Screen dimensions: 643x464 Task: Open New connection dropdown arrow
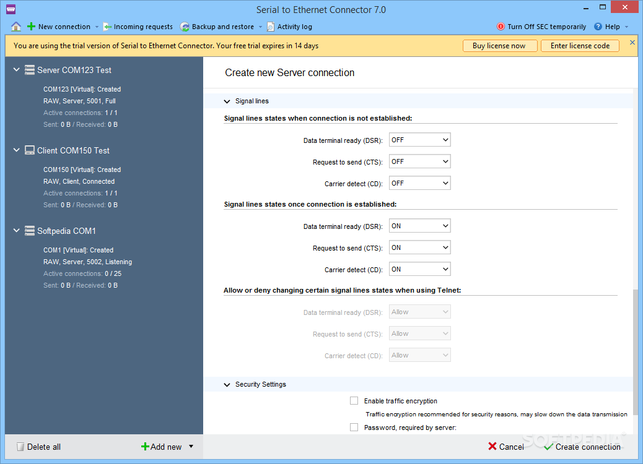(97, 27)
